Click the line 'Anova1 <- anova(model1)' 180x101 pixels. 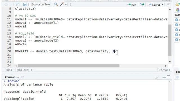click(37, 23)
